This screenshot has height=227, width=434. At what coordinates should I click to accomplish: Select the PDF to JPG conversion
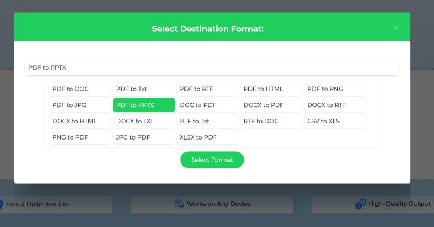[x=80, y=105]
